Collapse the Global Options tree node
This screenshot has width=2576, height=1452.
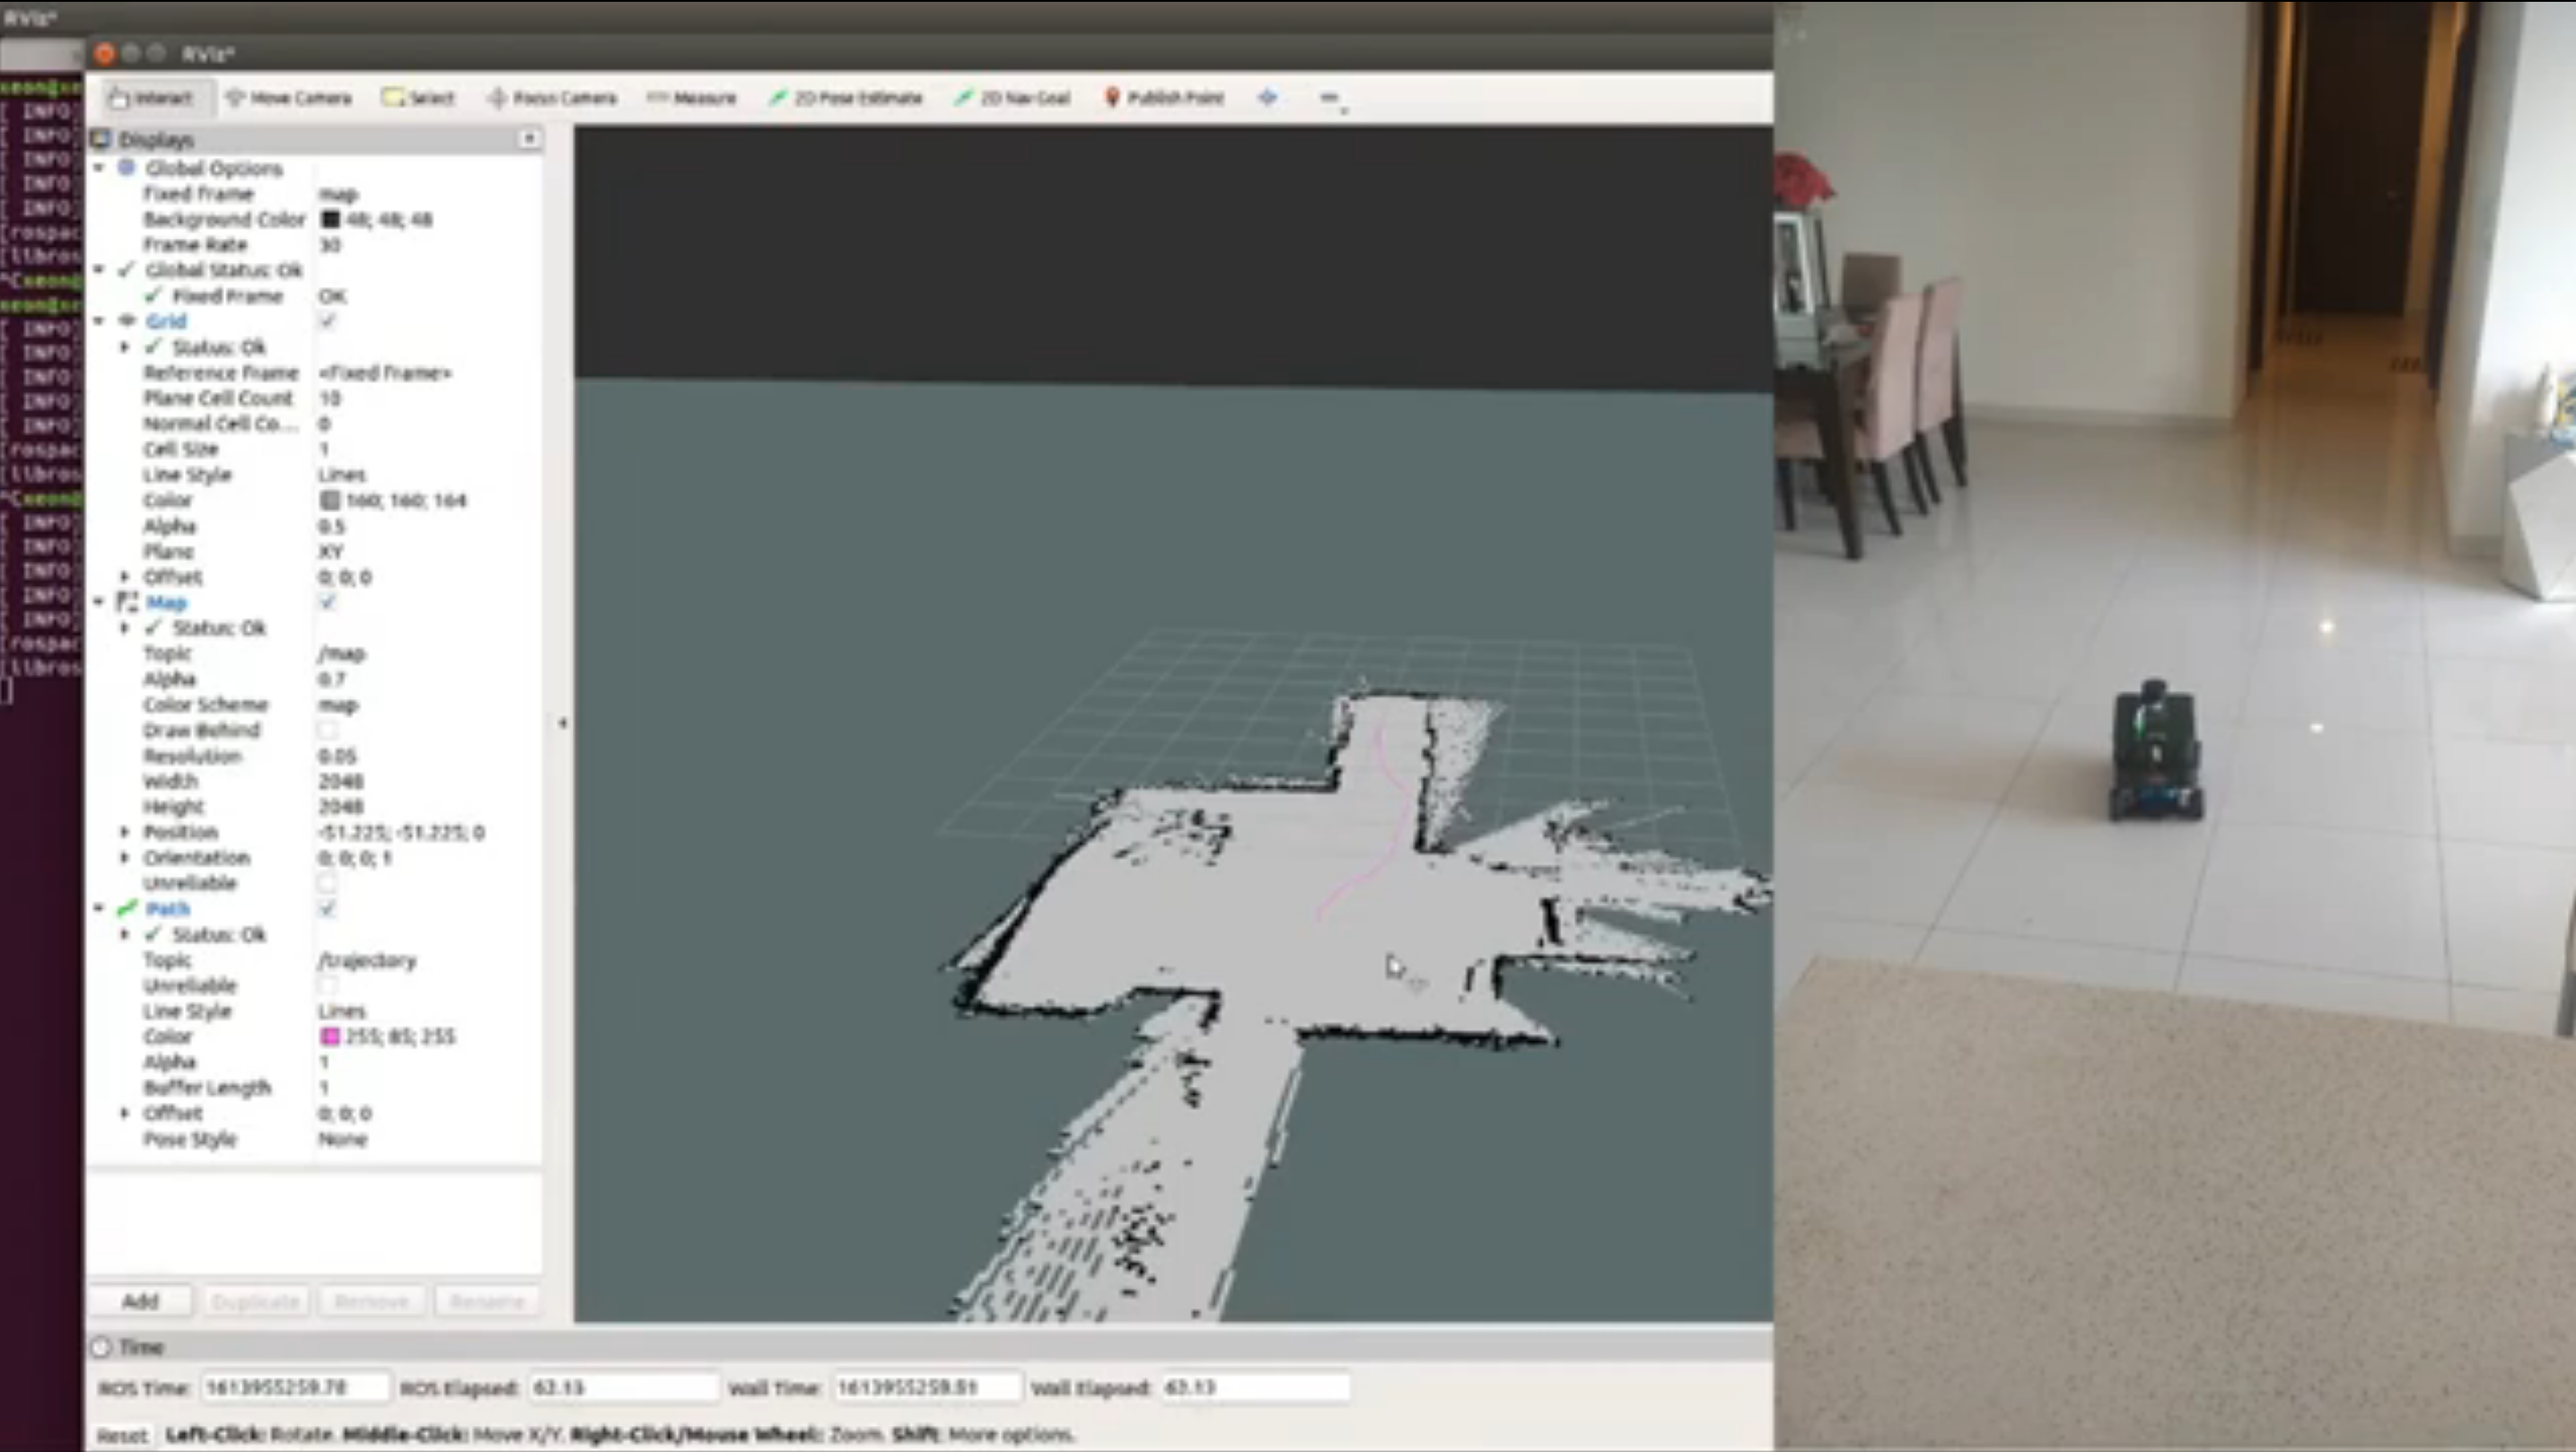(99, 167)
